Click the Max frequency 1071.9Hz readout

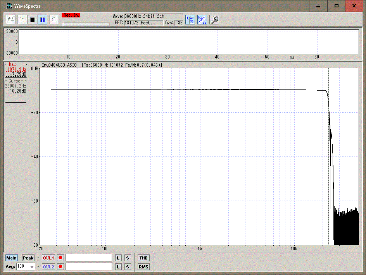16,69
